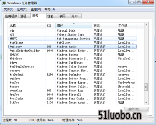Screen dimensions: 156x125
Task: Select the WinDefend service row
Action: click(x=72, y=75)
